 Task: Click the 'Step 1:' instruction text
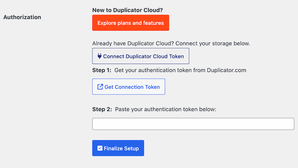pos(169,70)
